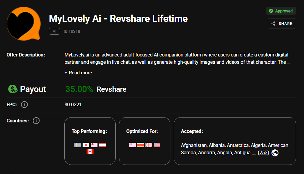Click the Accepted heading
This screenshot has height=174, width=304.
pos(192,131)
